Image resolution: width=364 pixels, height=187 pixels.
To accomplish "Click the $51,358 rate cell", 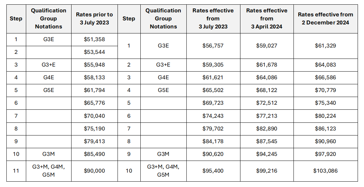I will [94, 39].
